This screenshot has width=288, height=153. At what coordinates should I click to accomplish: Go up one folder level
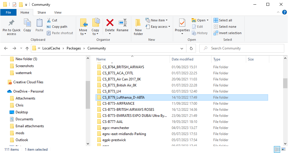(27, 48)
